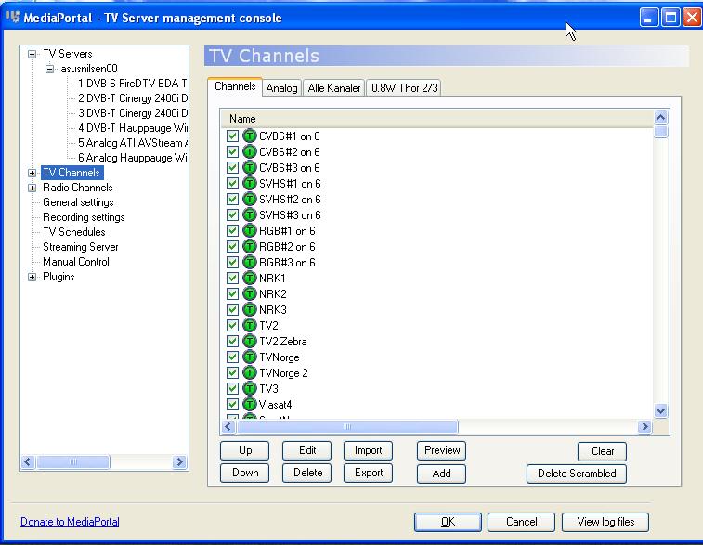Click the green T icon beside NRK3

(x=249, y=310)
